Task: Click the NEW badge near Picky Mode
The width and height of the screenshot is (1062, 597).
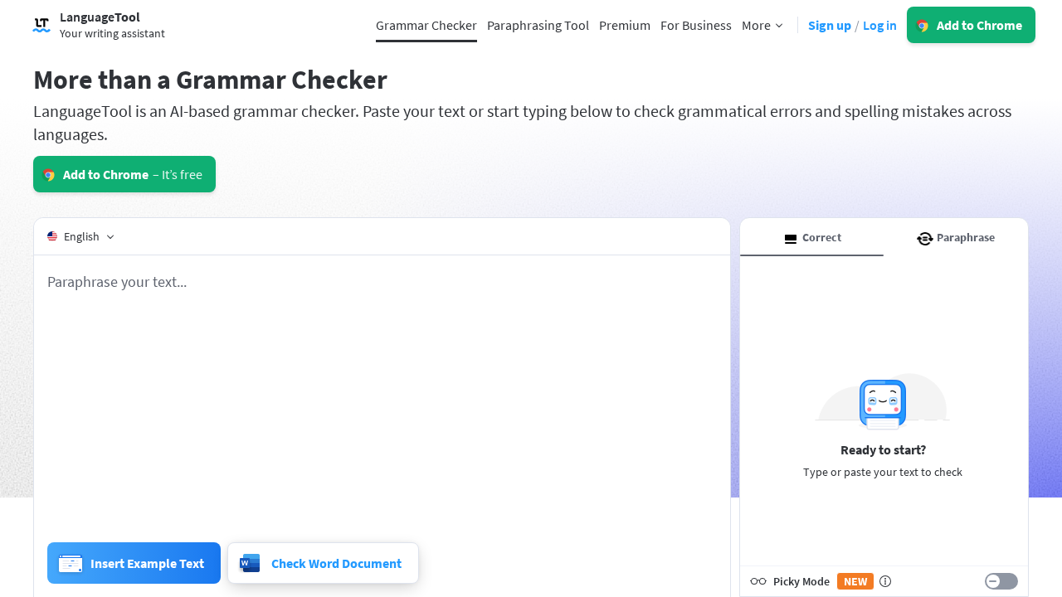Action: click(x=855, y=581)
